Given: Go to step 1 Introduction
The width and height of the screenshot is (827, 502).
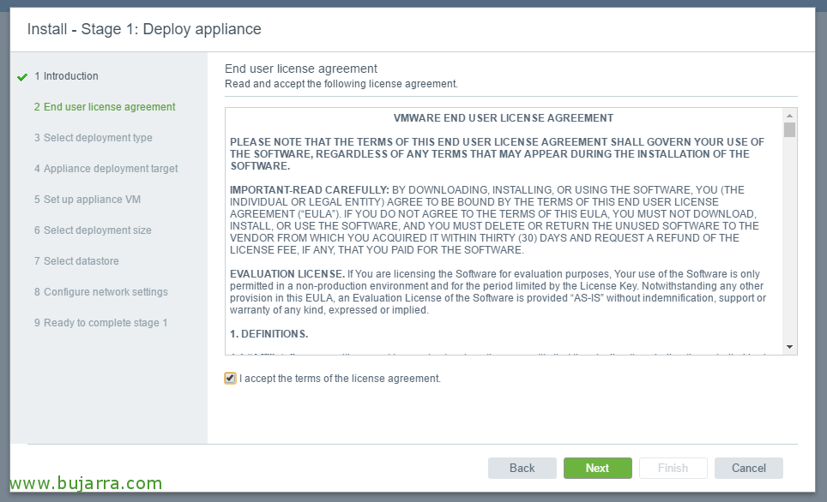Looking at the screenshot, I should pyautogui.click(x=66, y=76).
